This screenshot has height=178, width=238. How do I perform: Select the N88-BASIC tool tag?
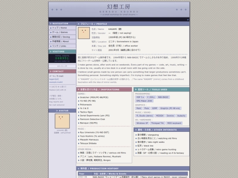click(x=163, y=97)
